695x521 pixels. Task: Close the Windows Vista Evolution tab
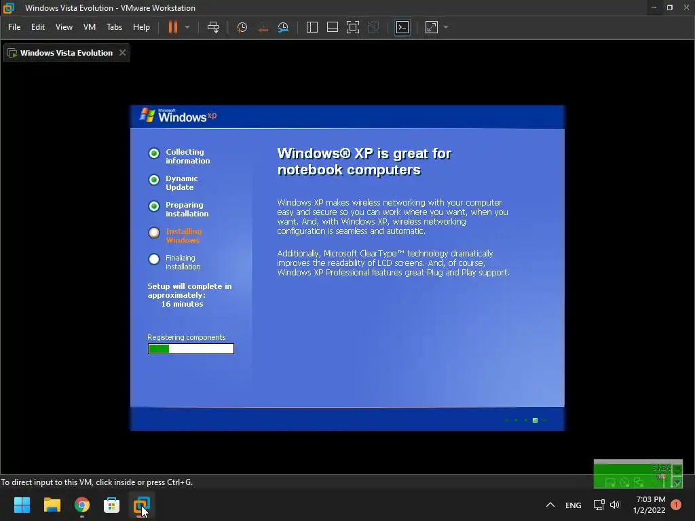point(122,53)
